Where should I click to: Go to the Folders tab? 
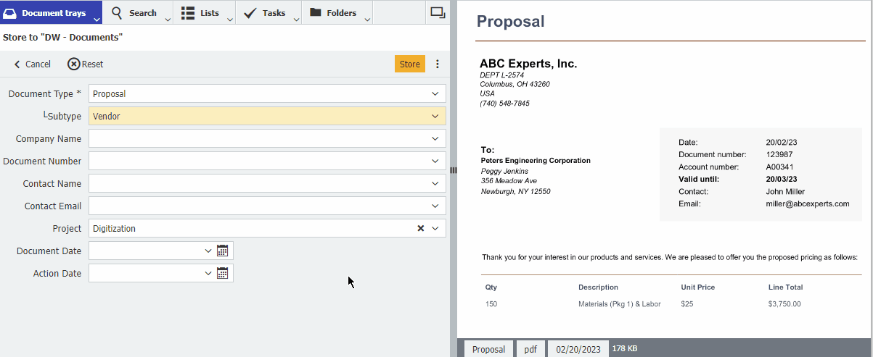click(x=333, y=13)
